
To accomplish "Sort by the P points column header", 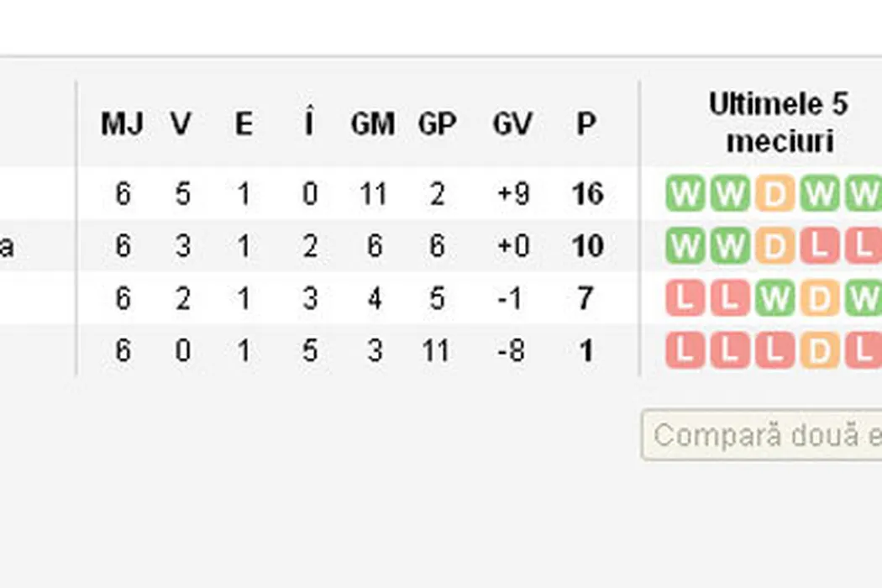I will 586,124.
